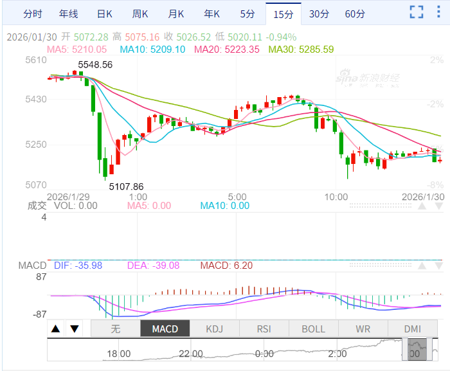Viewport: 450px width, 371px height.
Task: Click the 18:00 mark on overview timeline
Action: click(119, 354)
